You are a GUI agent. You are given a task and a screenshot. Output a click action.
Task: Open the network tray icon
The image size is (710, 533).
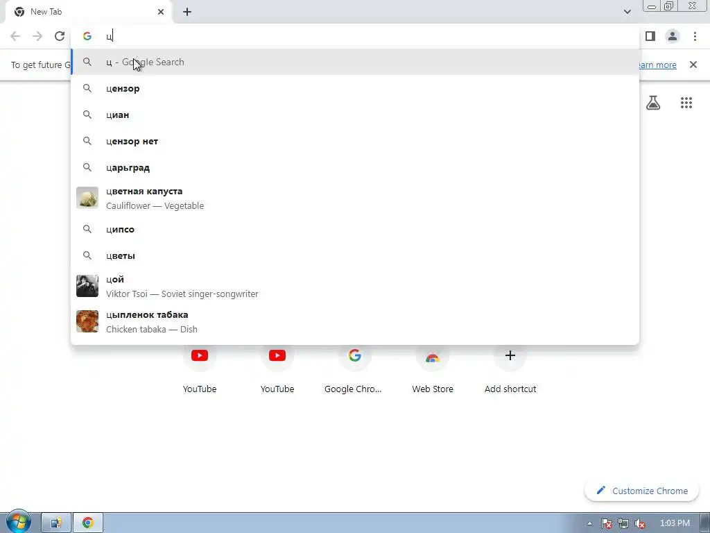623,523
